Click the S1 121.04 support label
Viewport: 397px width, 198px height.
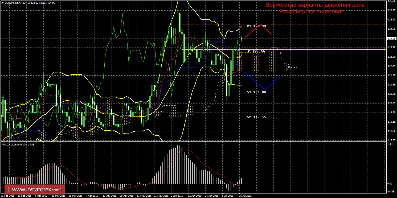[x=256, y=92]
